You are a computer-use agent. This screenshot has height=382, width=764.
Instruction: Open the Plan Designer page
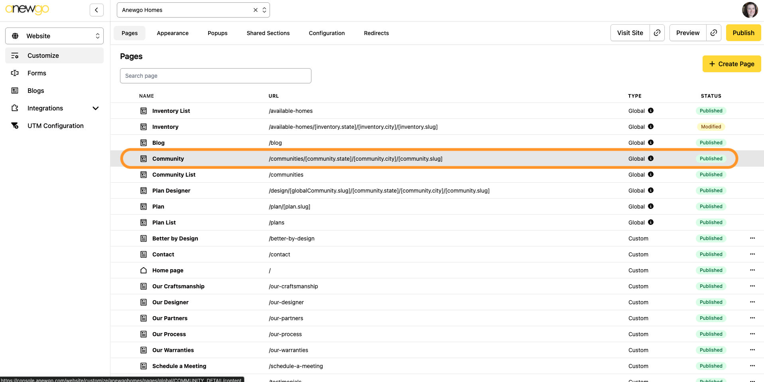pyautogui.click(x=171, y=191)
